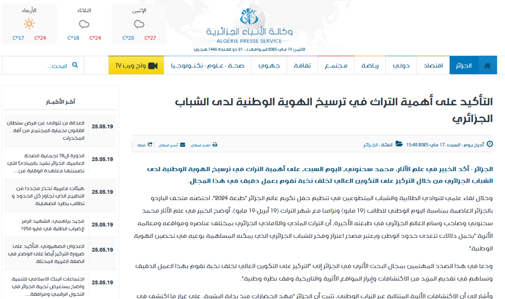The image size is (505, 299).
Task: Open the الجزائر navigation tab
Action: 464,65
